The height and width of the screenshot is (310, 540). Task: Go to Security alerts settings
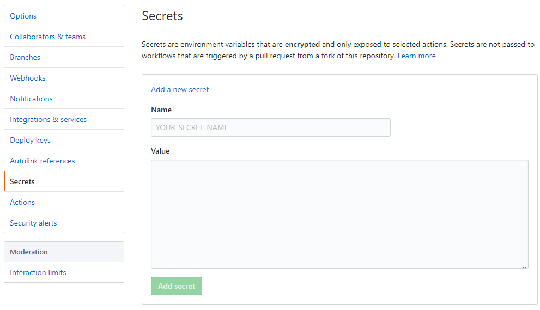pos(64,222)
